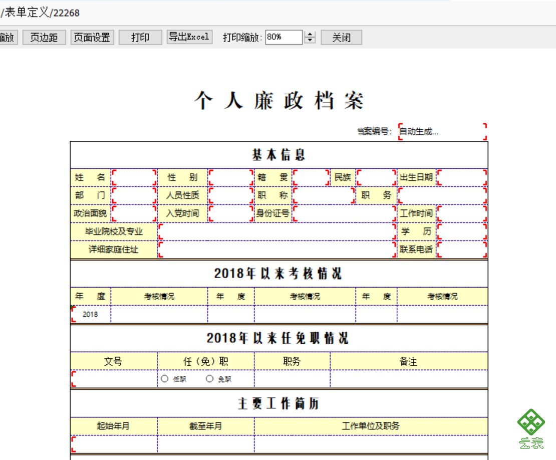Click the 页边距 button
The height and width of the screenshot is (460, 556).
(x=44, y=37)
